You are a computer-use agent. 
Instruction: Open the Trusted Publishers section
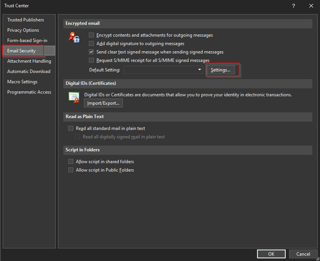[x=26, y=20]
